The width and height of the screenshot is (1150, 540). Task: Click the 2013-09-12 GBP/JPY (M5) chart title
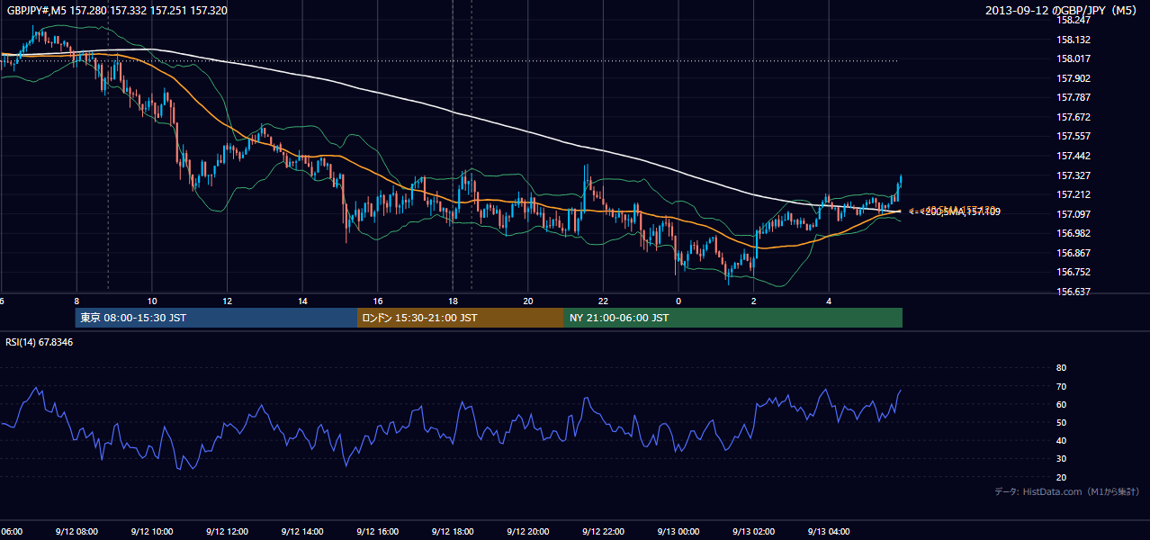pyautogui.click(x=1063, y=11)
